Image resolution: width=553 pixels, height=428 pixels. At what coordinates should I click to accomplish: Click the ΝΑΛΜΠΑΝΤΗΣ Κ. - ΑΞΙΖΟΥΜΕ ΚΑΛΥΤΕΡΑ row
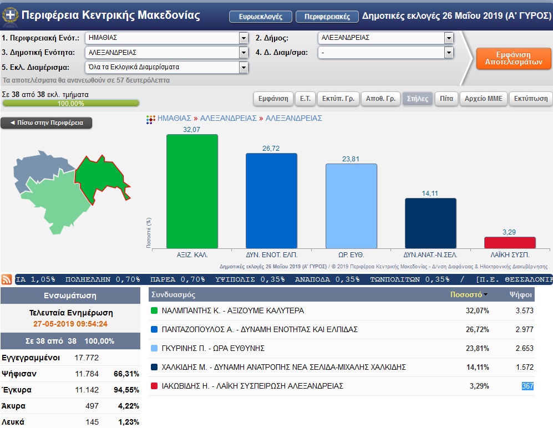tap(341, 310)
